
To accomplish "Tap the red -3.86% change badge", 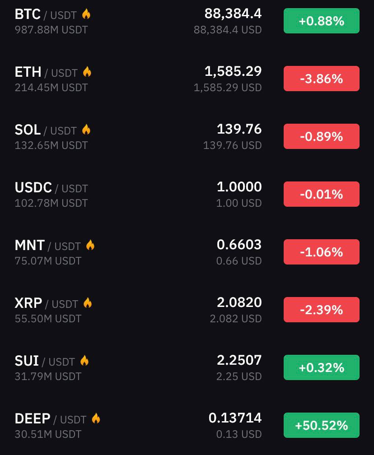I will tap(322, 79).
